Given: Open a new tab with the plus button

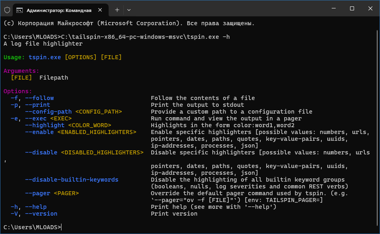Looking at the screenshot, I should pos(117,10).
